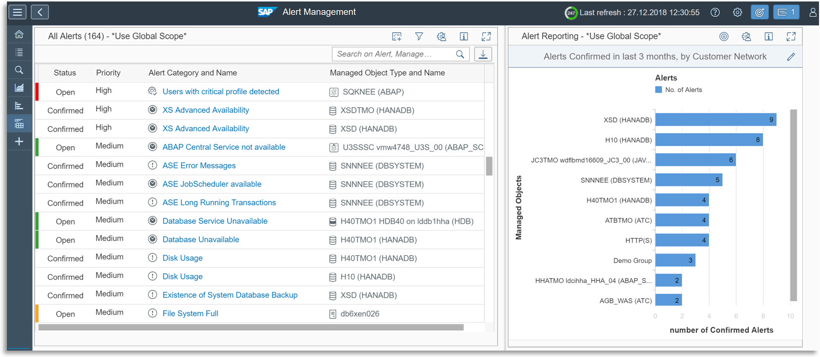This screenshot has width=820, height=357.
Task: Open Existence of System Database Backup alert
Action: pyautogui.click(x=230, y=295)
